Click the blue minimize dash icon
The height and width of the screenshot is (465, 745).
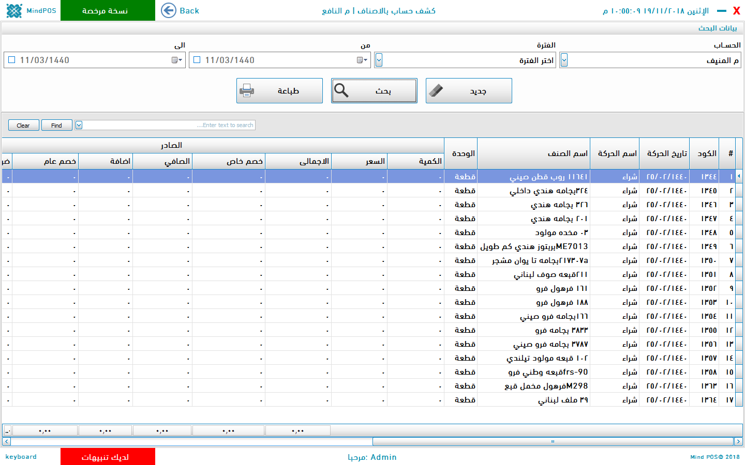[x=721, y=11]
